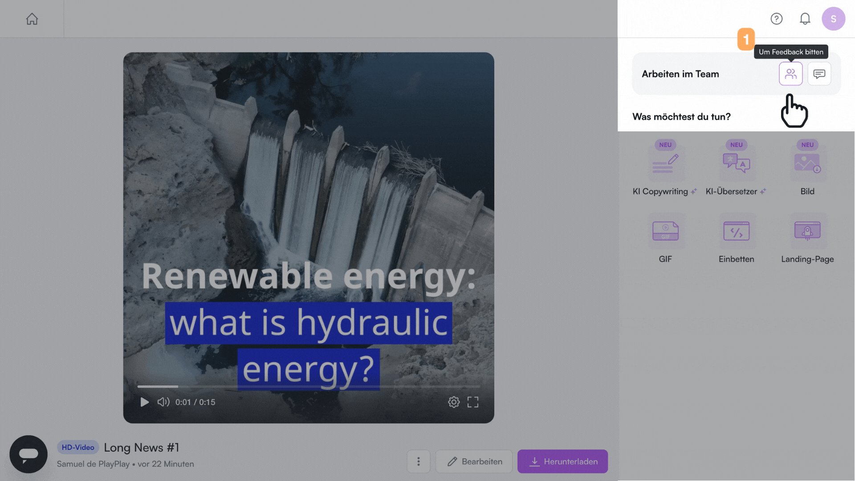This screenshot has height=481, width=855.
Task: Select the Bild image export option
Action: 807,164
